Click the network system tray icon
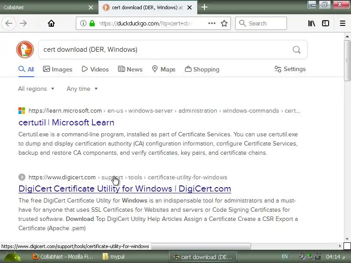Image resolution: width=351 pixels, height=263 pixels. (x=318, y=256)
